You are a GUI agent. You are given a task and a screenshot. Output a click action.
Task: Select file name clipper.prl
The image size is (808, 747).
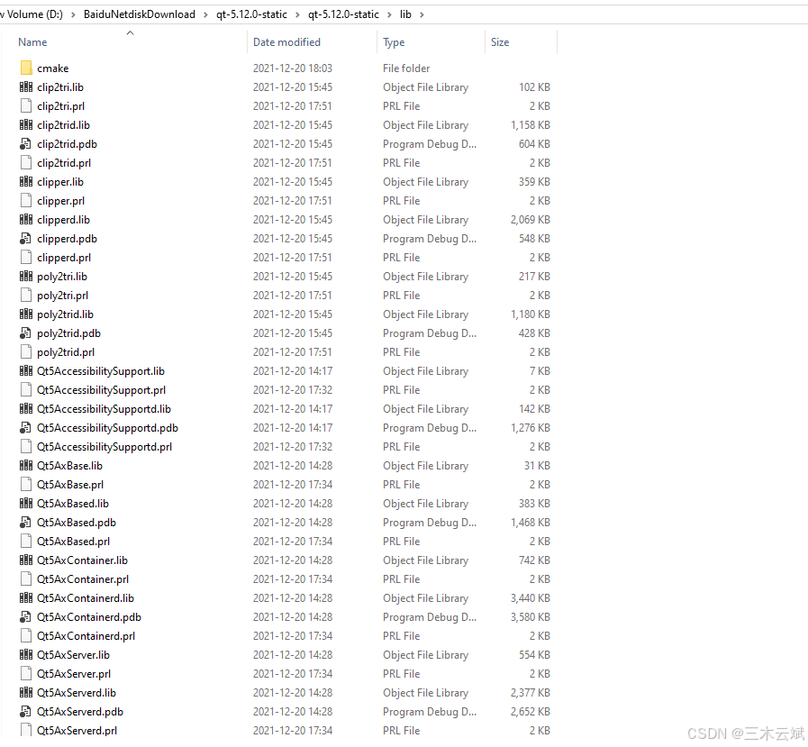coord(61,201)
